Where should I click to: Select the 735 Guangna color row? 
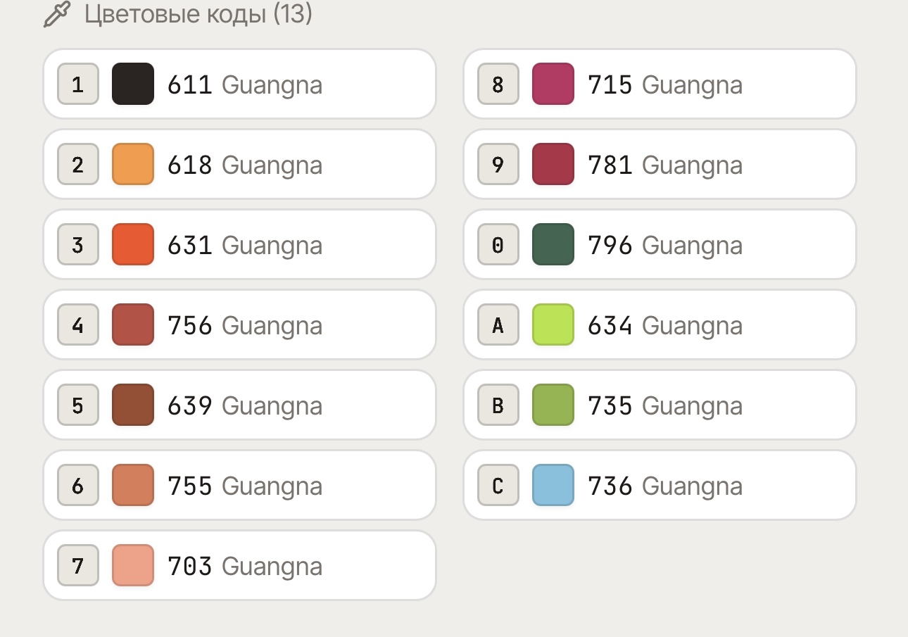660,405
